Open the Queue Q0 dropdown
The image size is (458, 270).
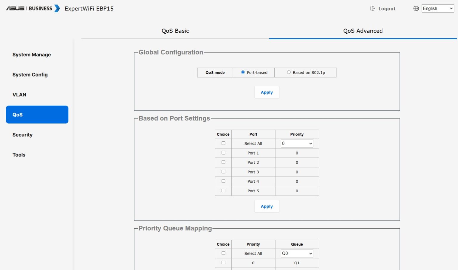pyautogui.click(x=297, y=253)
